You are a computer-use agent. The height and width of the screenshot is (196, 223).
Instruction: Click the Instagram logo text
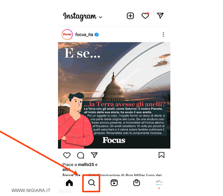click(80, 16)
